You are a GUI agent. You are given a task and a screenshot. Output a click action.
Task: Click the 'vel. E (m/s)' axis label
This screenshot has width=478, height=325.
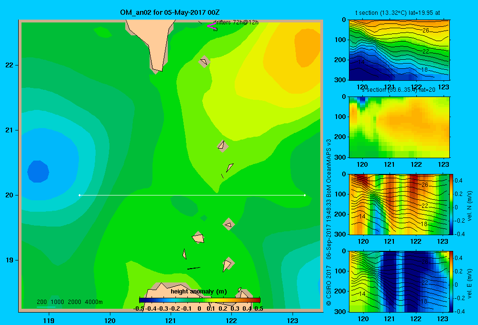click(469, 283)
